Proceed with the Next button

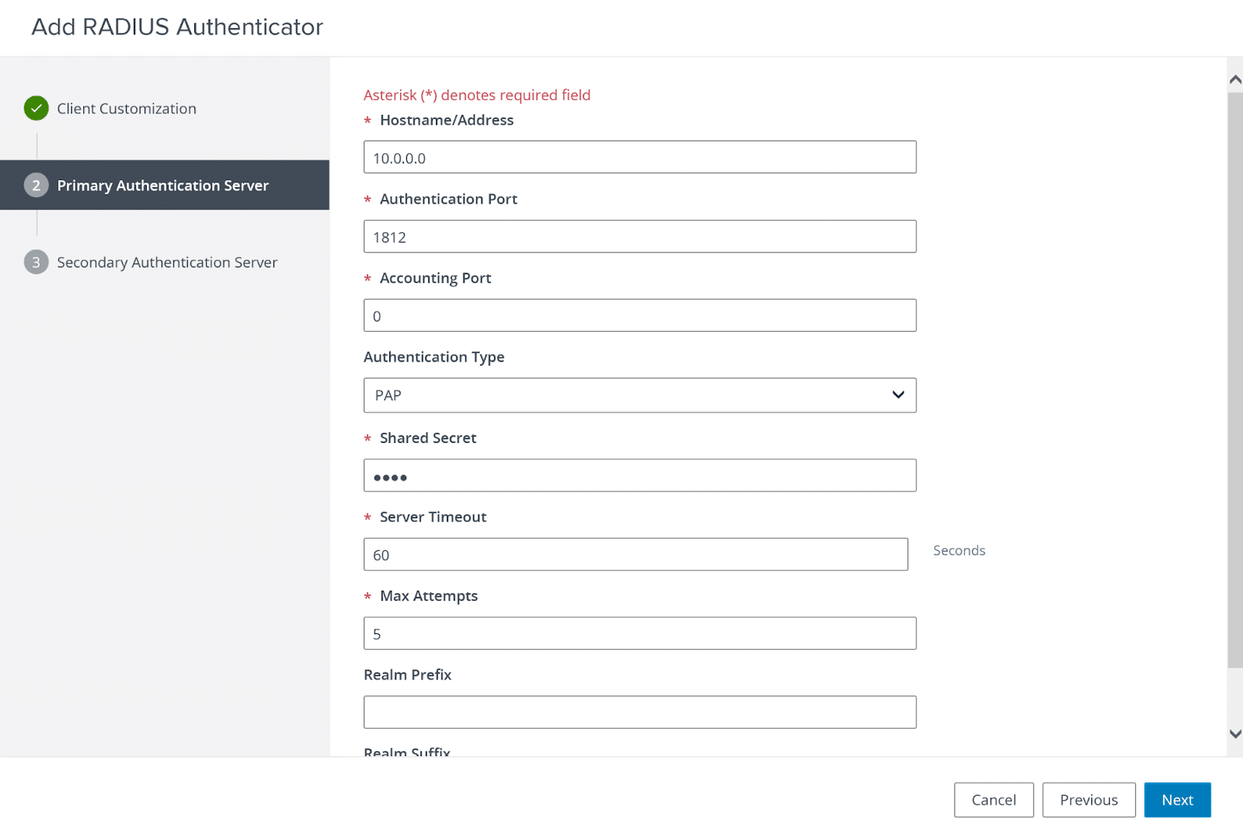click(1177, 800)
